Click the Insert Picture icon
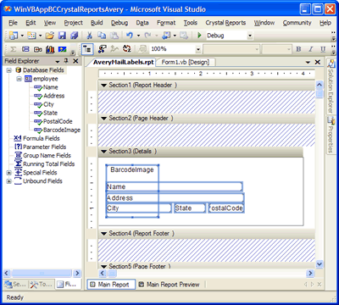 pos(62,49)
